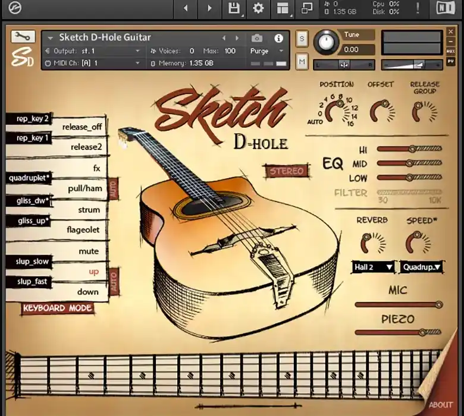Viewport: 464px width, 416px height.
Task: Open the settings gear options
Action: pos(258,8)
